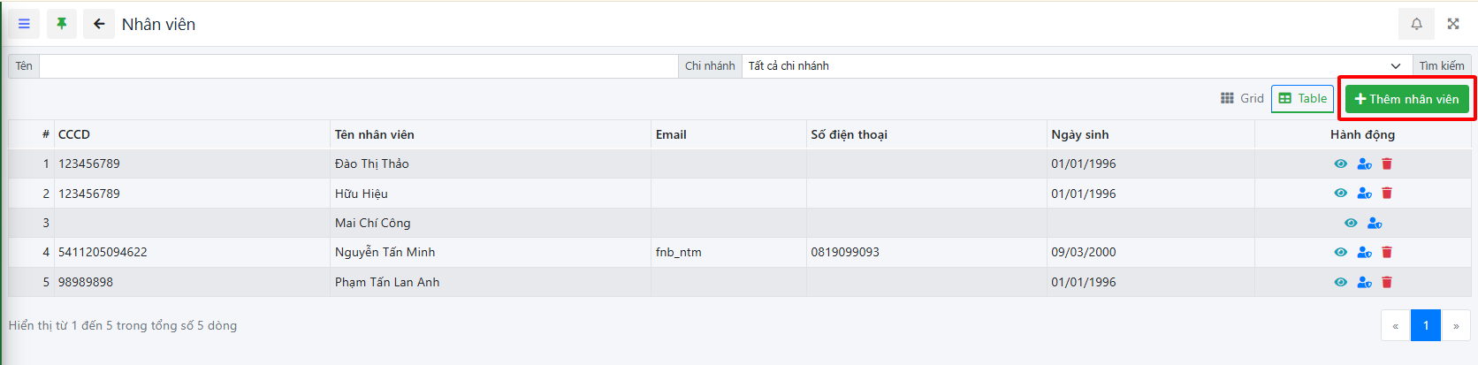Go back using the arrow button

click(x=99, y=24)
